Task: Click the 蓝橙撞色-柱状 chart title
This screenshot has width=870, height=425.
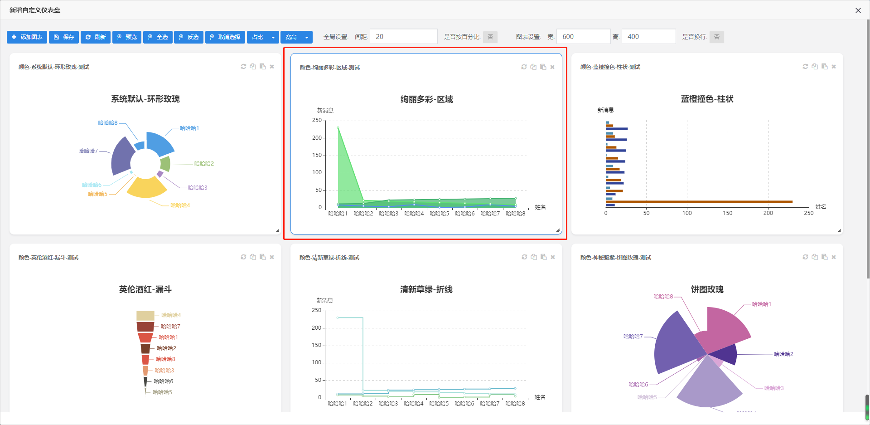Action: (x=707, y=99)
